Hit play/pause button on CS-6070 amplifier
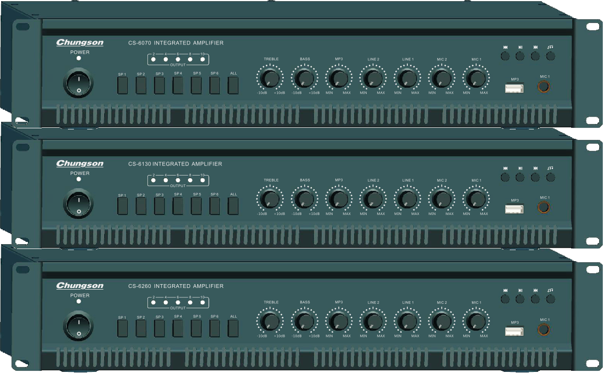 (x=520, y=56)
